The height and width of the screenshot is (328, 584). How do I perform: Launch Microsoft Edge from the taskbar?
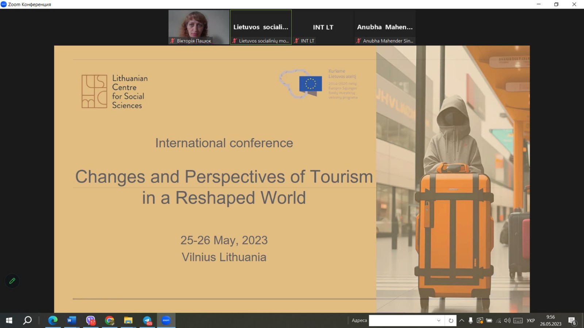[x=53, y=320]
